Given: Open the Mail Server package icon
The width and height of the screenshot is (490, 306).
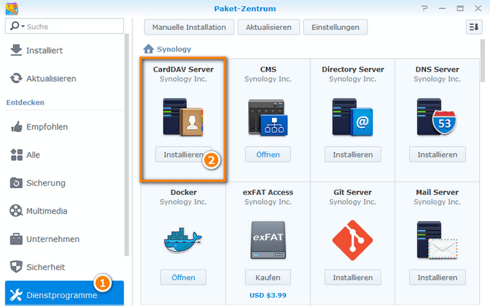Looking at the screenshot, I should 437,240.
